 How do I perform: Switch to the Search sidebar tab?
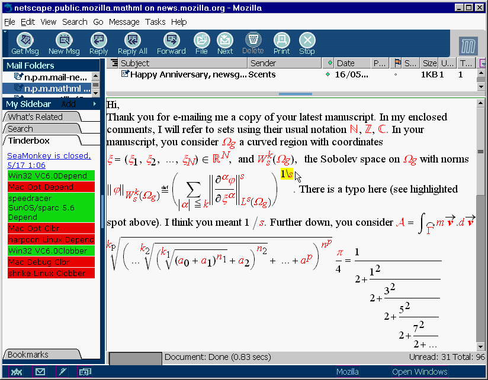(42, 129)
